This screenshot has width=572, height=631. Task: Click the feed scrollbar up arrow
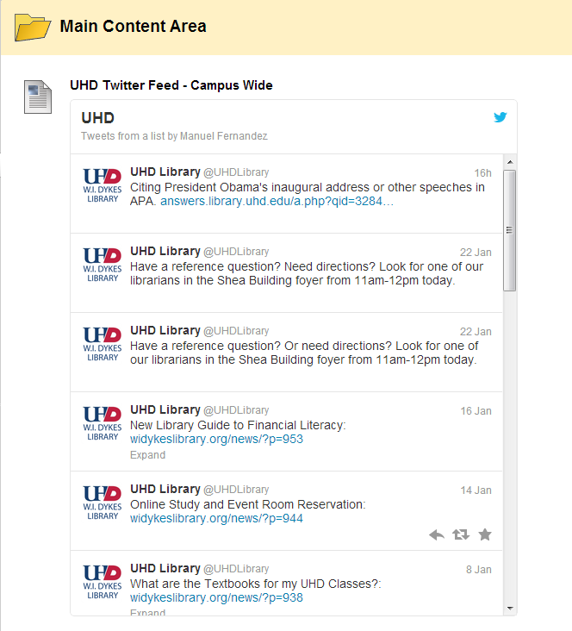tap(510, 162)
